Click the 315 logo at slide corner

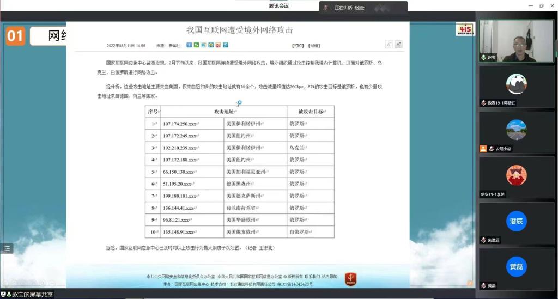tap(465, 29)
